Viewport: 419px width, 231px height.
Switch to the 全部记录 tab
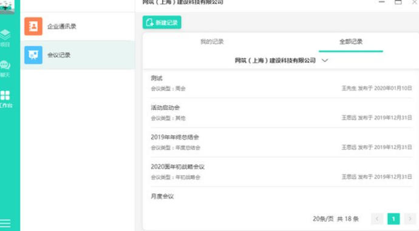click(351, 42)
